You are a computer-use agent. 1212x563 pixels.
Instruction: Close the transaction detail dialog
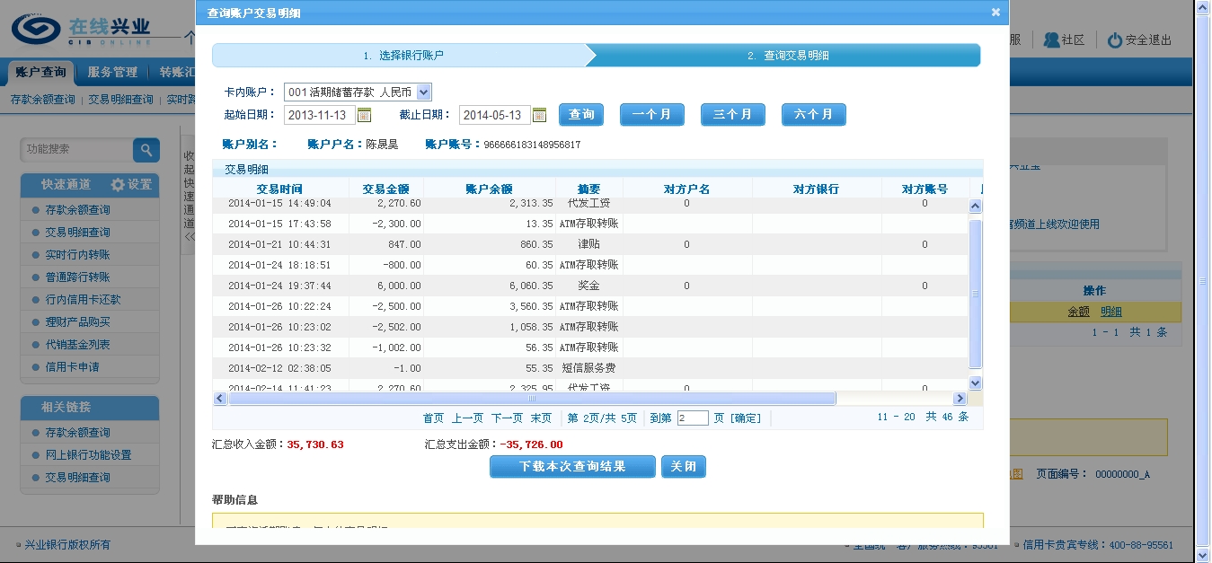pyautogui.click(x=995, y=13)
